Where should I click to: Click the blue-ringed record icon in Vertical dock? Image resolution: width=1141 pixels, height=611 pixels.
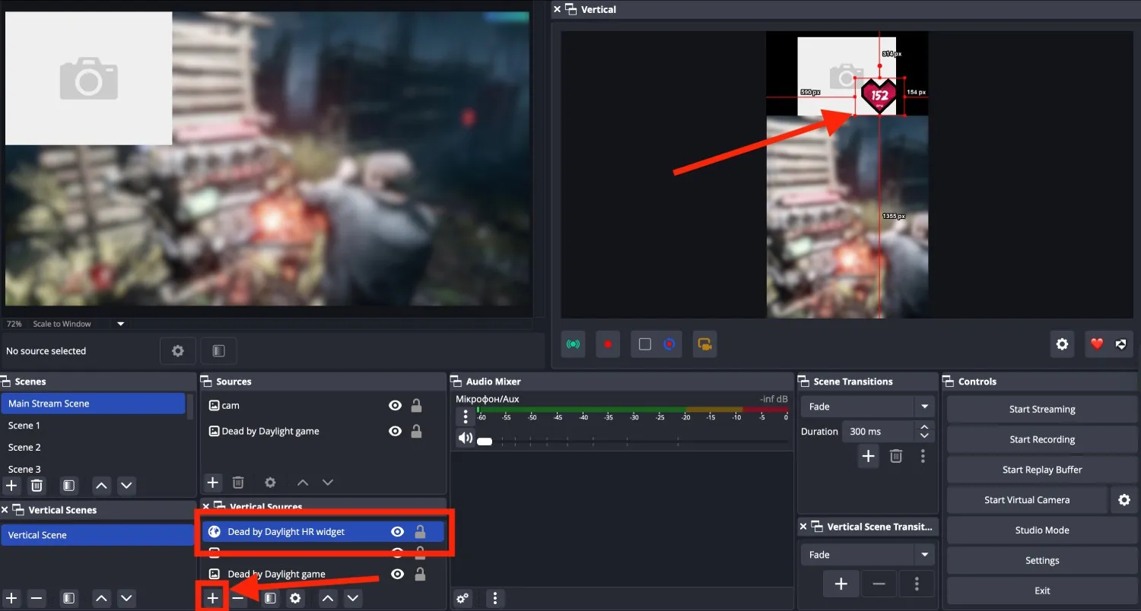point(669,344)
